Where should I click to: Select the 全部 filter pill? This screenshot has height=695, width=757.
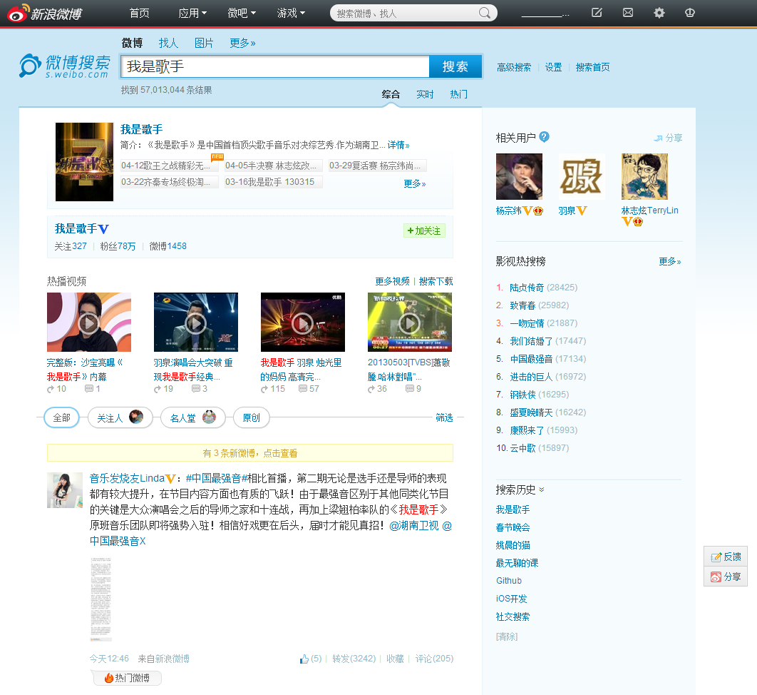(x=61, y=417)
